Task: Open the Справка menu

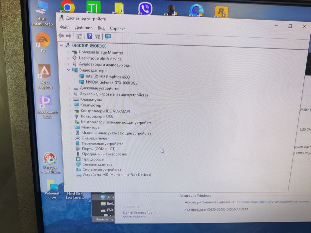Action: (118, 29)
